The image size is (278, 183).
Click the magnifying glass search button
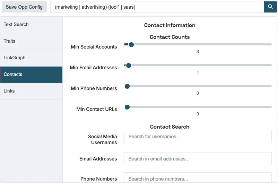pyautogui.click(x=270, y=7)
